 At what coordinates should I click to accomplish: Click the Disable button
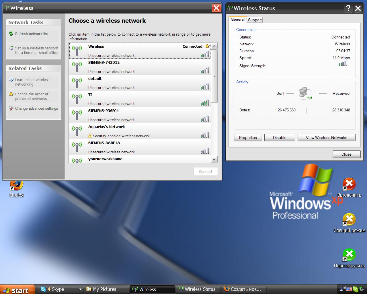(280, 138)
